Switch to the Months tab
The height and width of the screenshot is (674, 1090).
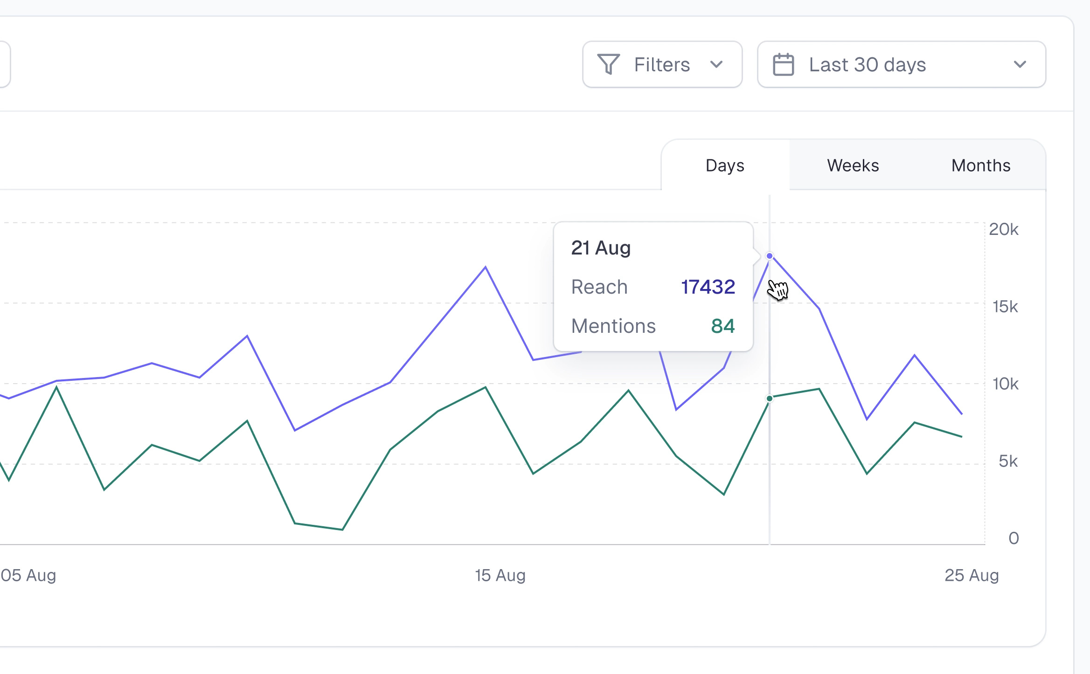[980, 165]
